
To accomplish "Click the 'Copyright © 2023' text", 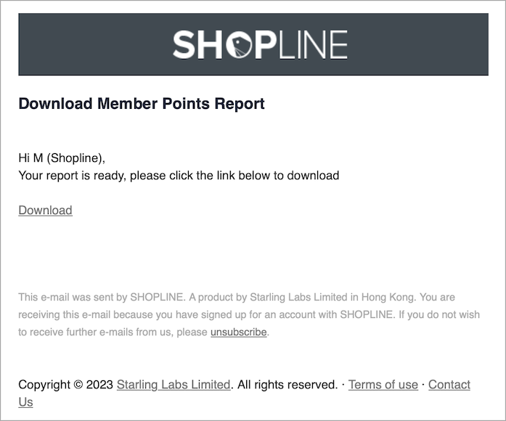I will pyautogui.click(x=65, y=385).
